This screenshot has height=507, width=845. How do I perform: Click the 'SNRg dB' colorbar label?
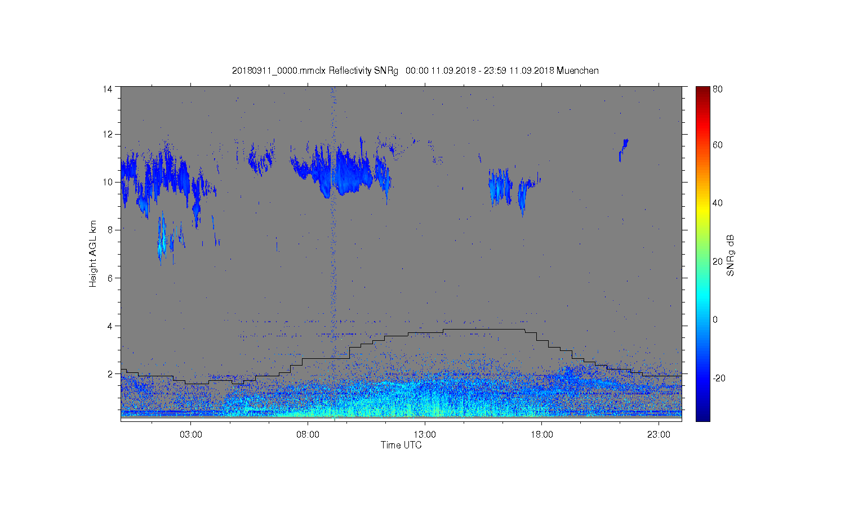[x=731, y=255]
